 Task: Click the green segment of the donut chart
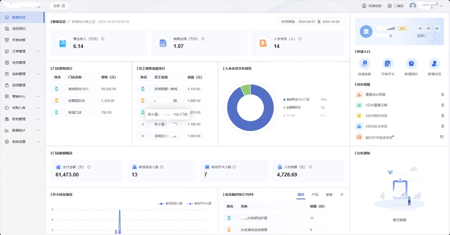point(246,89)
